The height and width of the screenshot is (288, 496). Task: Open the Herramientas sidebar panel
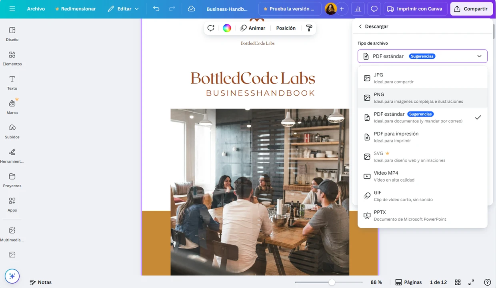point(12,156)
